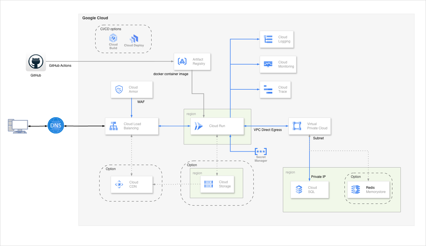Click the desktop computer client icon
Screen dimensions: 426x246
[x=18, y=126]
